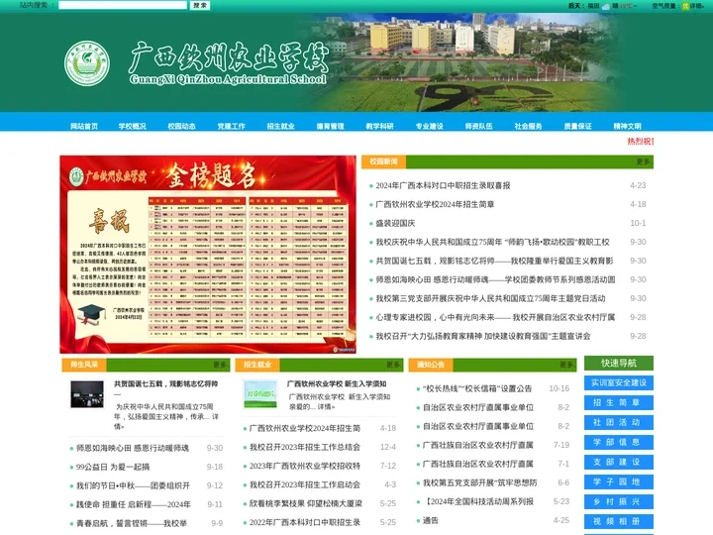713x535 pixels.
Task: Open 心理专家进校园 news item
Action: [x=495, y=317]
